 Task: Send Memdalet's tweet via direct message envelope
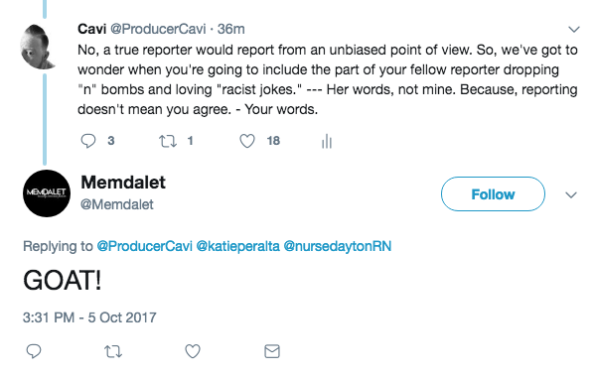click(272, 351)
